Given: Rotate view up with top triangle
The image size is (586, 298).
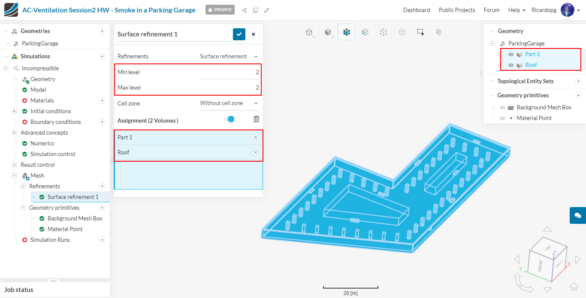Looking at the screenshot, I should coord(547,230).
